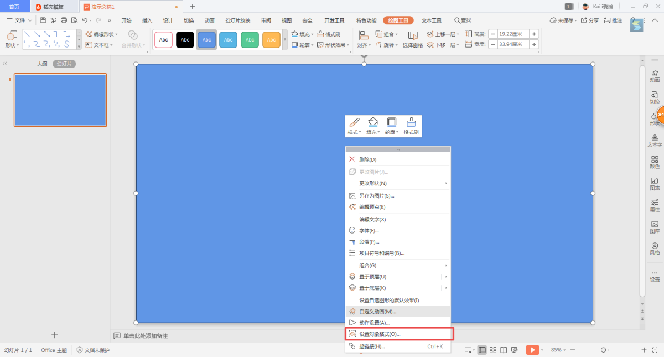This screenshot has width=664, height=357.
Task: Click the format painter icon in floating toolbar
Action: (x=411, y=126)
